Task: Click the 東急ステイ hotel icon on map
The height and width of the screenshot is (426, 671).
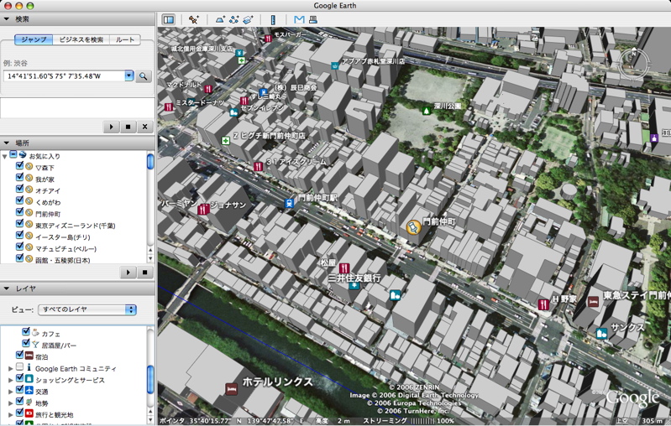Action: 593,302
